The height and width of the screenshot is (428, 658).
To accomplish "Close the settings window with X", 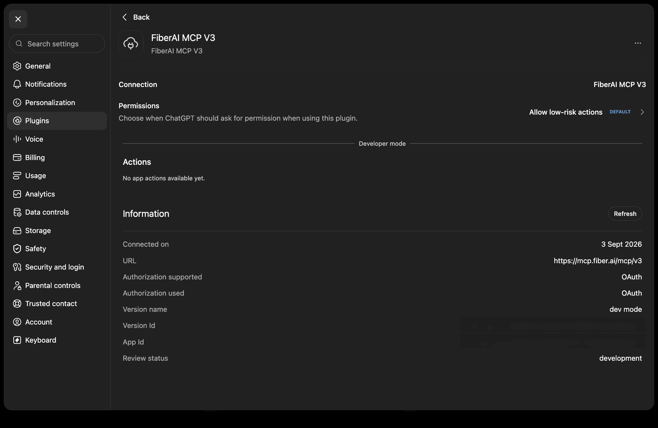I will coord(18,19).
